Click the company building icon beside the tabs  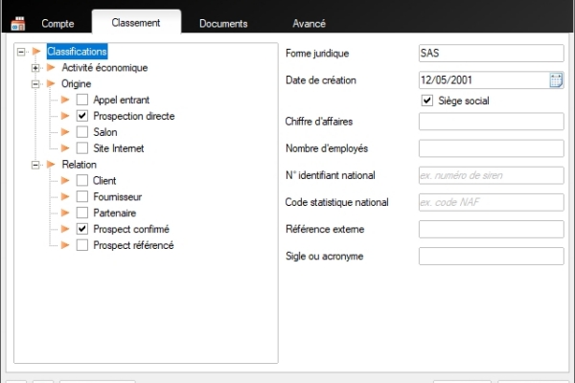[x=17, y=23]
